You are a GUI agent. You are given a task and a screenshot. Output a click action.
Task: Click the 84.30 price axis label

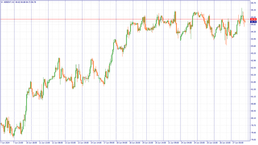click(253, 32)
